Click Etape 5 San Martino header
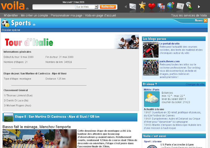Screen dimensions: 210x148 point(57,117)
